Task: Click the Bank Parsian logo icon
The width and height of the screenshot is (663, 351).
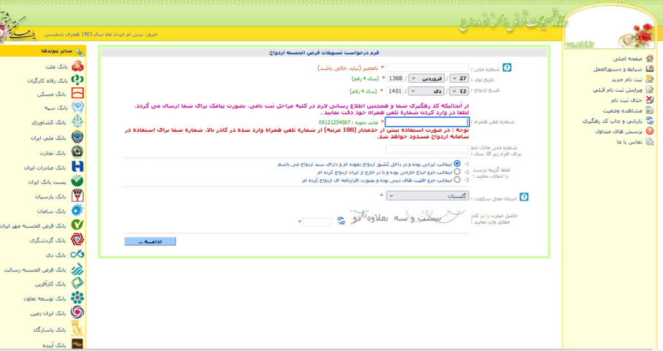Action: coord(78,196)
